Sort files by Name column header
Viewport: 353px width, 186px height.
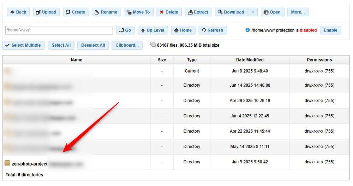click(x=76, y=60)
